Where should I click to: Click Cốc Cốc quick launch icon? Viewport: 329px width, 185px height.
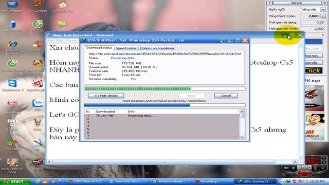tap(38, 181)
